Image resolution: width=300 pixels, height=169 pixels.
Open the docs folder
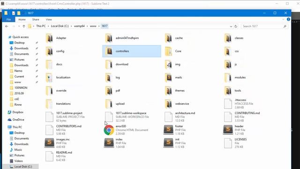tap(54, 64)
